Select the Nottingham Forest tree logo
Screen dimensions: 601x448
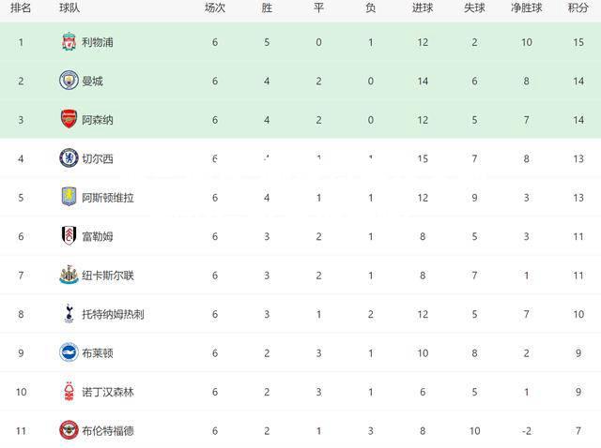coord(69,392)
